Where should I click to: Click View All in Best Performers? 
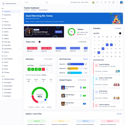click(x=85, y=59)
